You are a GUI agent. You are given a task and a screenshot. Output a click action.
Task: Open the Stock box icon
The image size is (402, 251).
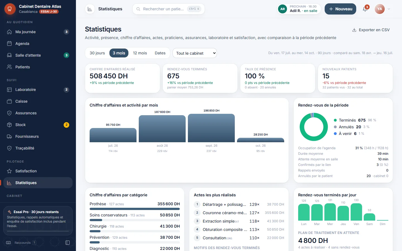[x=9, y=125]
